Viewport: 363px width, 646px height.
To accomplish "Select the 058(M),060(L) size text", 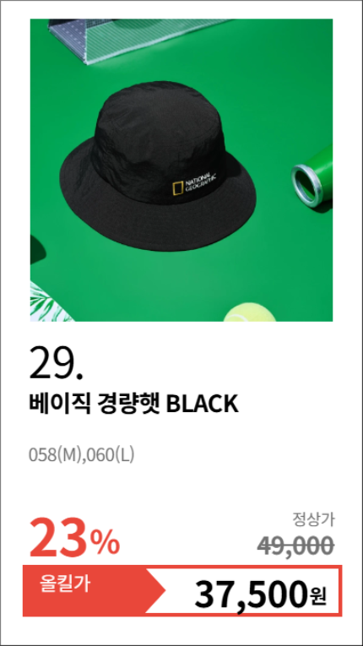I will click(x=82, y=455).
